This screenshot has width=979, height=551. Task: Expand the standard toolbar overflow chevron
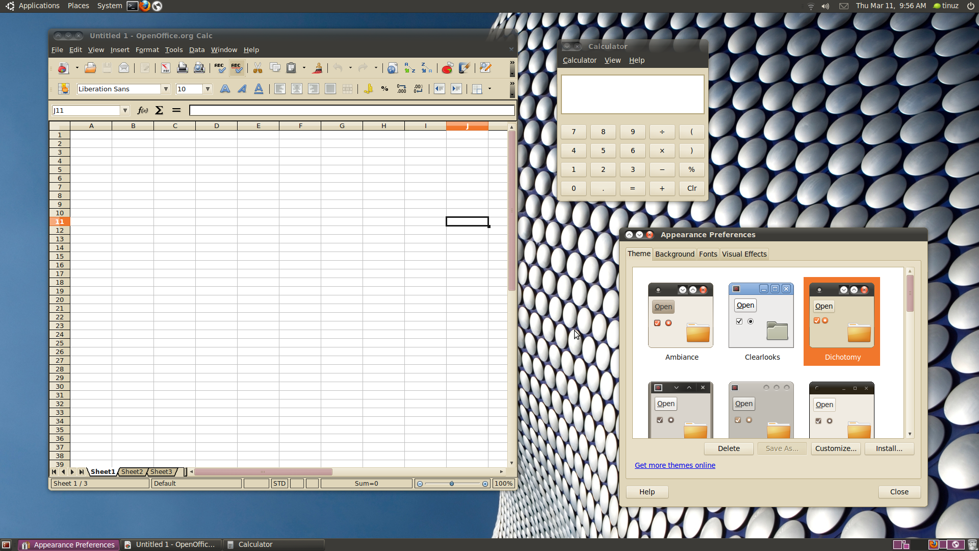[x=512, y=62]
